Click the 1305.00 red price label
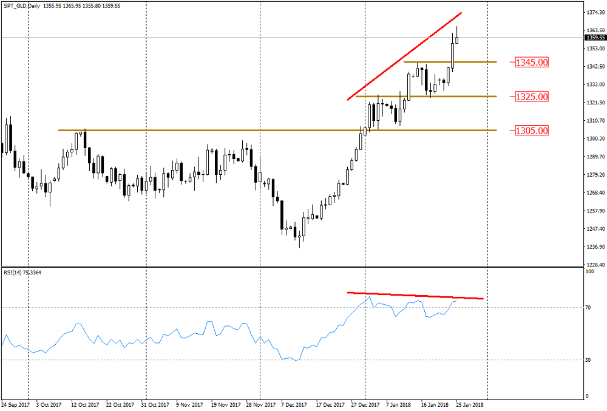The width and height of the screenshot is (607, 411). (532, 131)
